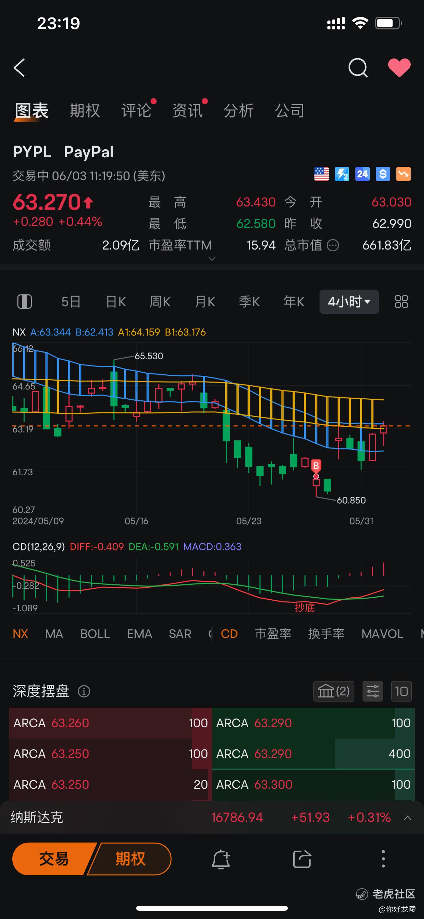Tap the blue dollar sign icon
Viewport: 424px width, 919px height.
[x=383, y=174]
